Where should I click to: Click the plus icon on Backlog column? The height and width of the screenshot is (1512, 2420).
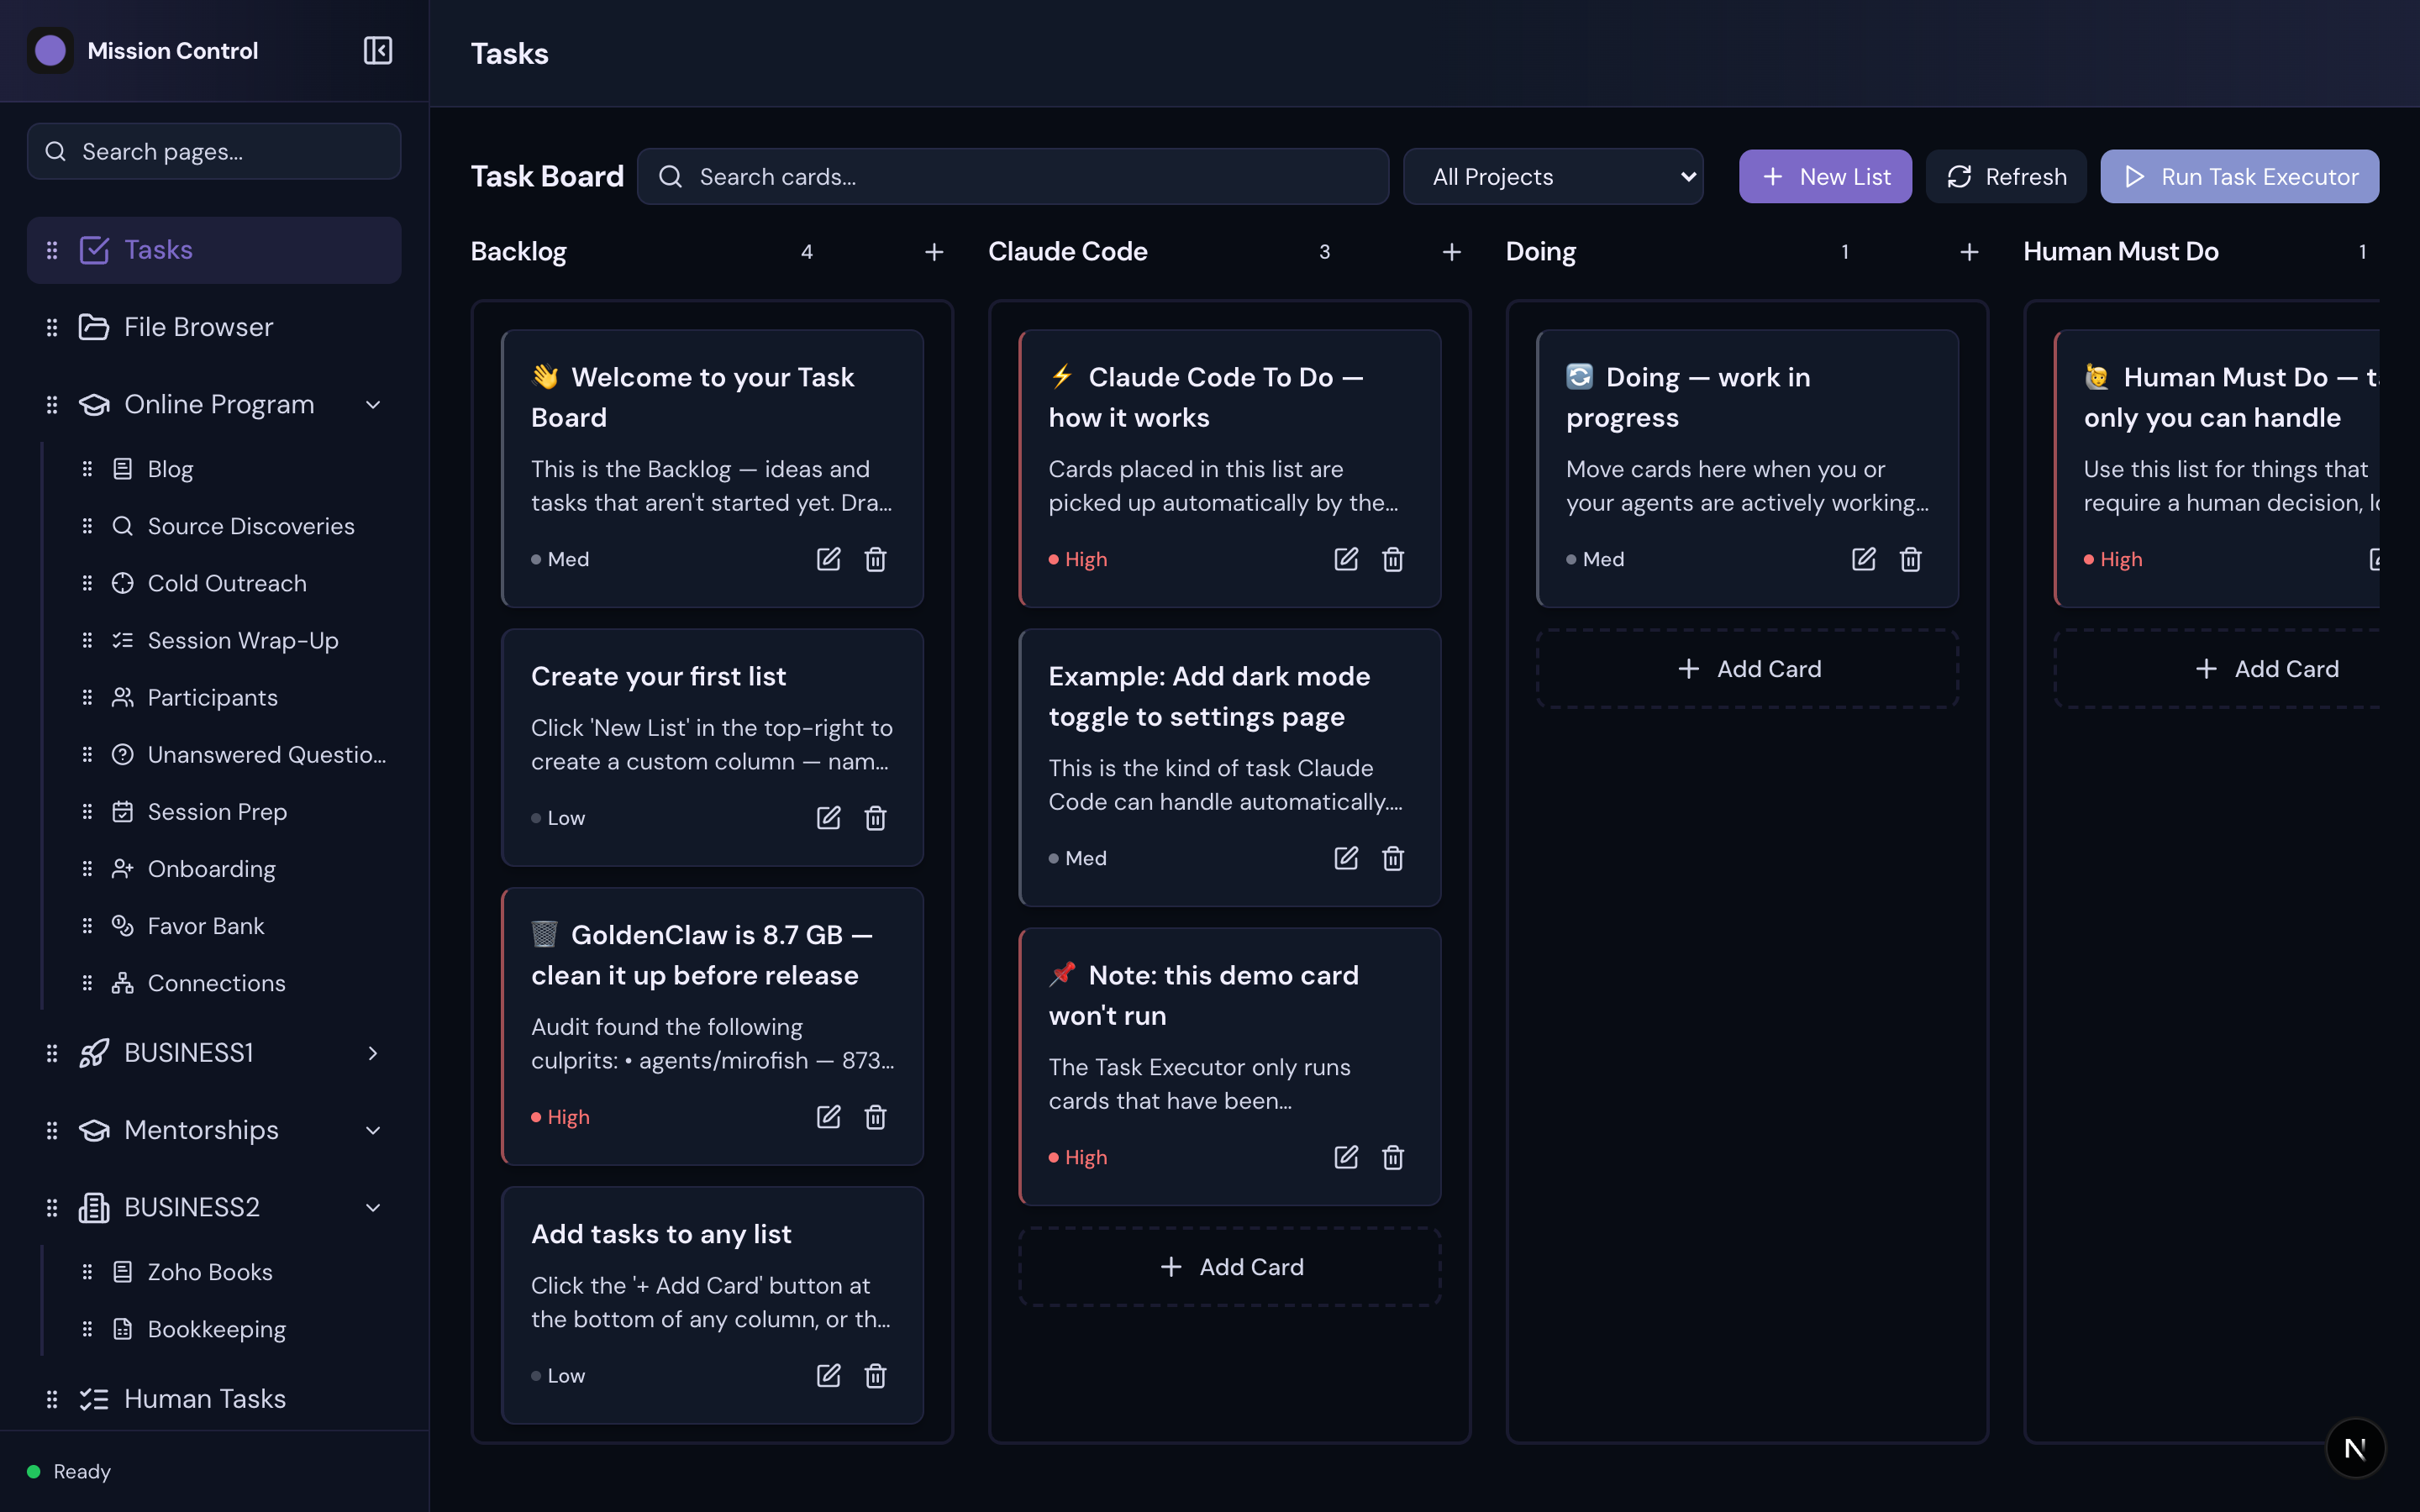(x=933, y=251)
